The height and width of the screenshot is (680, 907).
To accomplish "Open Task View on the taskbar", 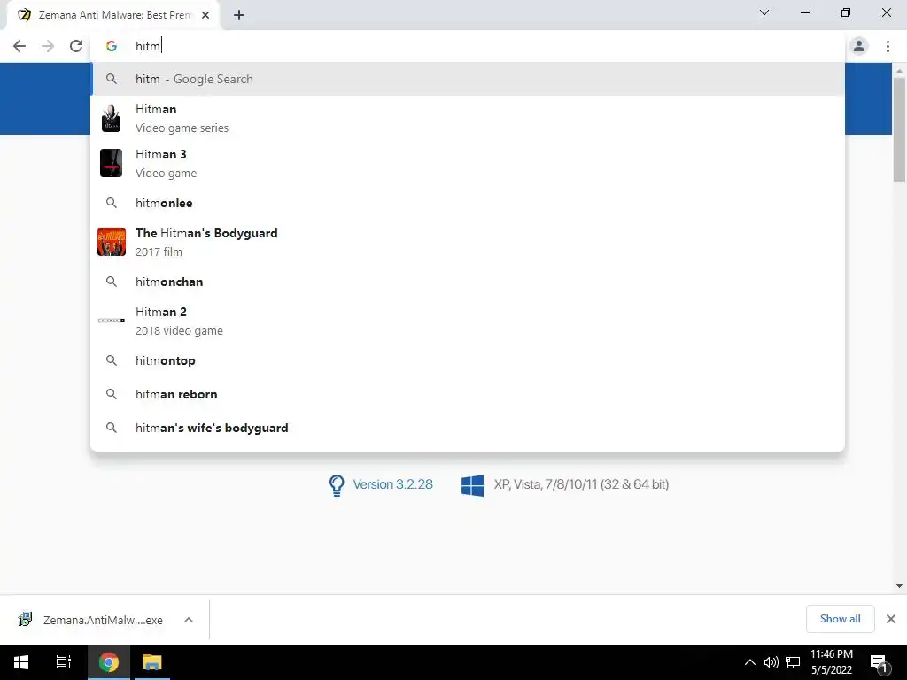I will pos(64,662).
